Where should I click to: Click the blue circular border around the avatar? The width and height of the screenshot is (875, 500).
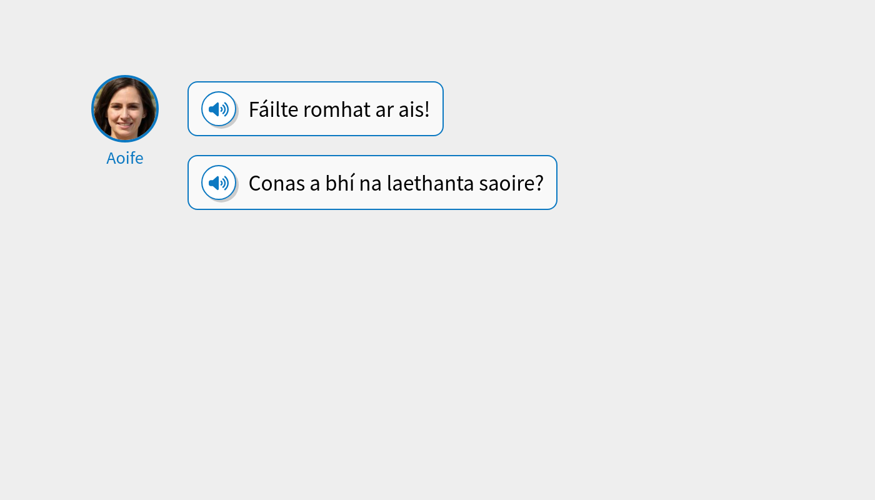(125, 77)
